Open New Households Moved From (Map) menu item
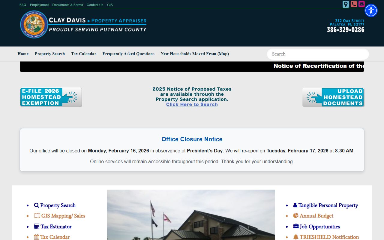The width and height of the screenshot is (384, 240). click(x=195, y=54)
